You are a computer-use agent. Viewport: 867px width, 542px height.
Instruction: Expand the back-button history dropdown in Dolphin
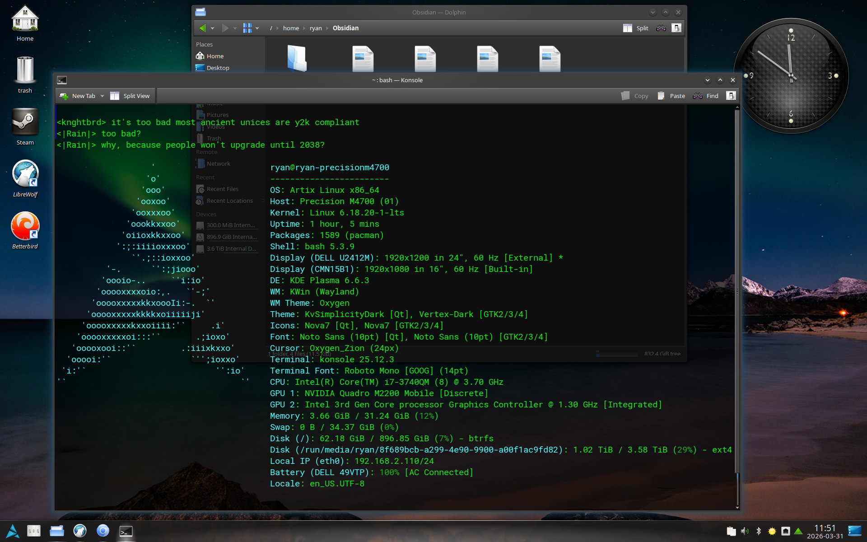(x=212, y=28)
